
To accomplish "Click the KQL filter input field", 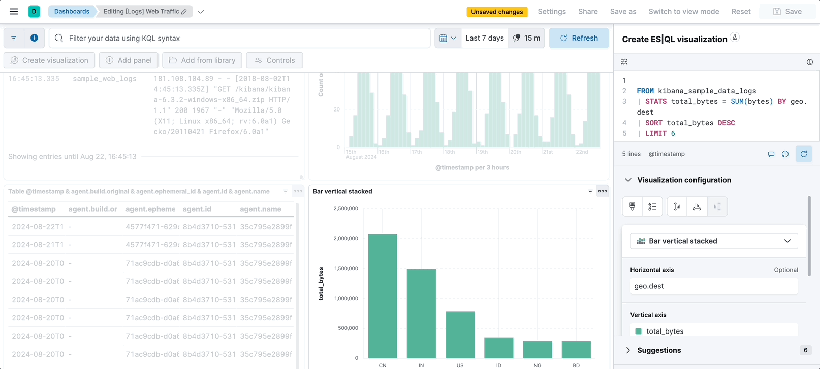I will point(239,38).
